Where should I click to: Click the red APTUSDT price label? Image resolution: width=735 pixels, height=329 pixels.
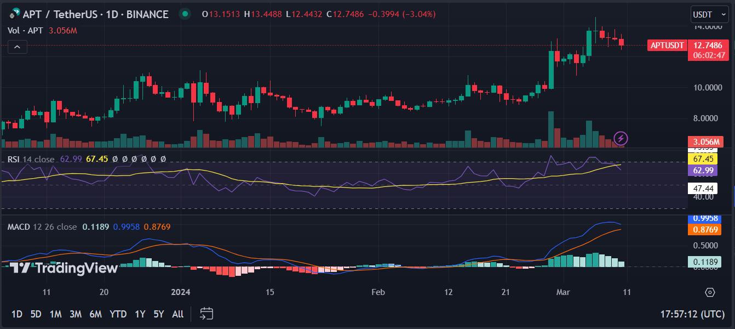[667, 46]
